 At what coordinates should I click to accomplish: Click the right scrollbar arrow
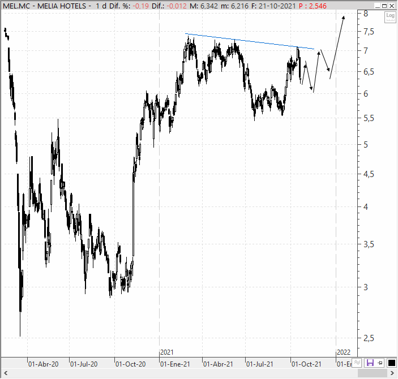pyautogui.click(x=392, y=373)
